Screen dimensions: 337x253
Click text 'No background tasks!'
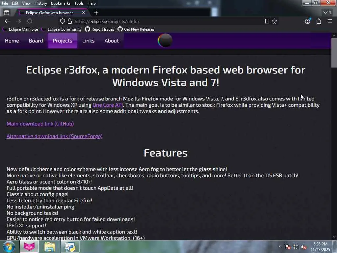pos(33,213)
